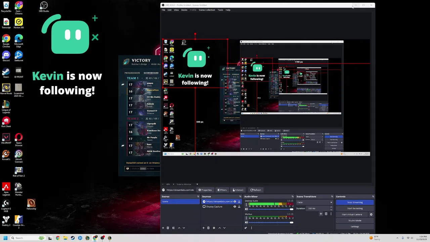Viewport: 430px width, 242px height.
Task: Open virtual camera settings gear
Action: [371, 214]
